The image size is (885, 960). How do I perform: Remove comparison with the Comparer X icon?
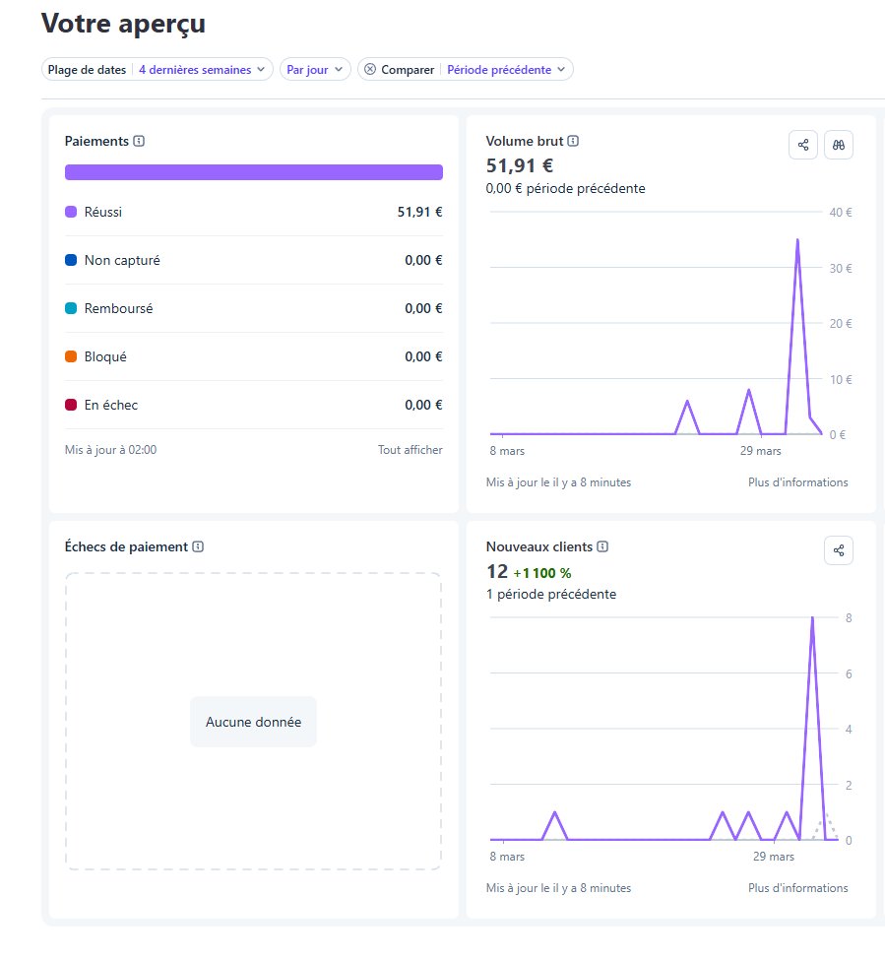(x=370, y=69)
